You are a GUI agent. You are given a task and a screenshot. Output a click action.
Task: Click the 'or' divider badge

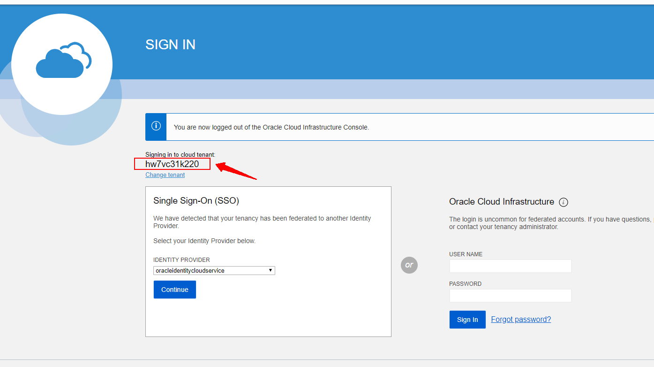pyautogui.click(x=409, y=265)
